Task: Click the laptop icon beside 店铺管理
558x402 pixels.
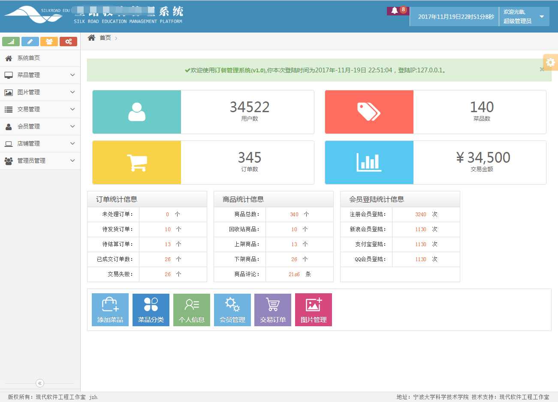Action: click(x=9, y=144)
